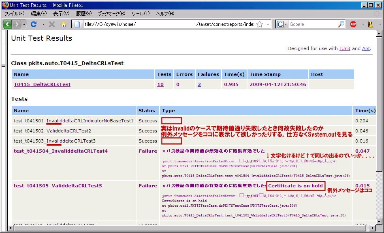
Task: Open the 編集(E) menu
Action: click(x=39, y=14)
